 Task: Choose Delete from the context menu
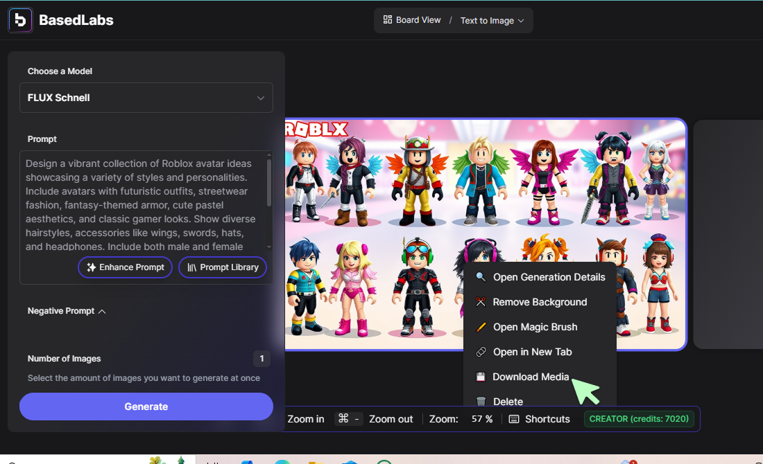click(x=540, y=400)
